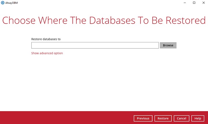
Task: Open Help from the footer bar
Action: click(x=198, y=118)
